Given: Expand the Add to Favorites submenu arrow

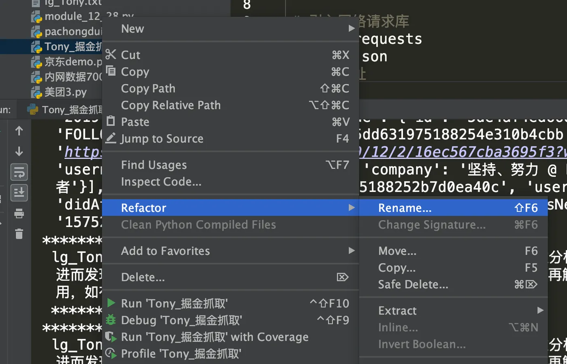Looking at the screenshot, I should (352, 251).
